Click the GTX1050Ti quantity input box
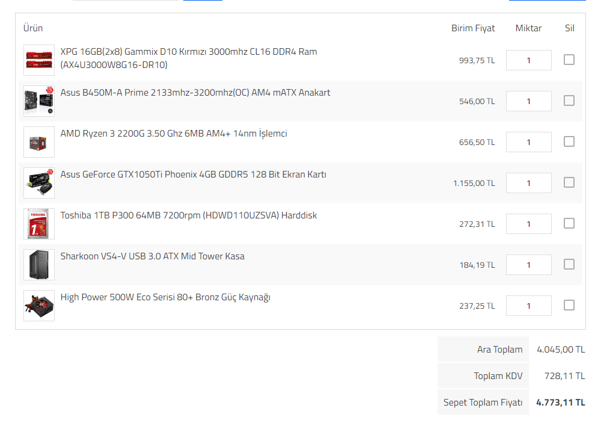This screenshot has width=595, height=423. (529, 183)
